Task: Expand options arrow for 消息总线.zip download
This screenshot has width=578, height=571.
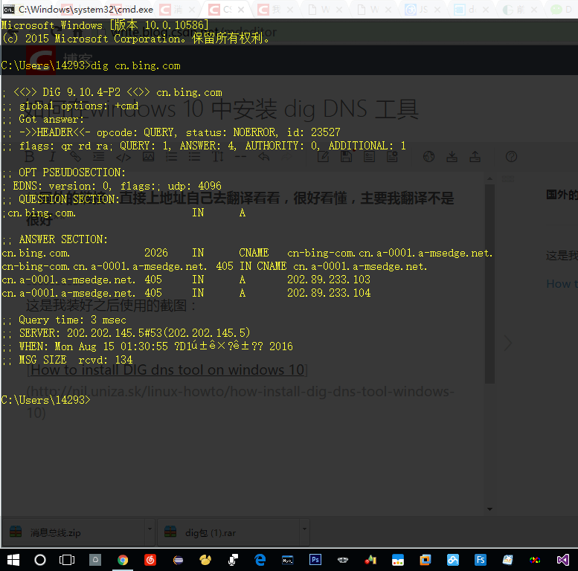Action: (150, 529)
